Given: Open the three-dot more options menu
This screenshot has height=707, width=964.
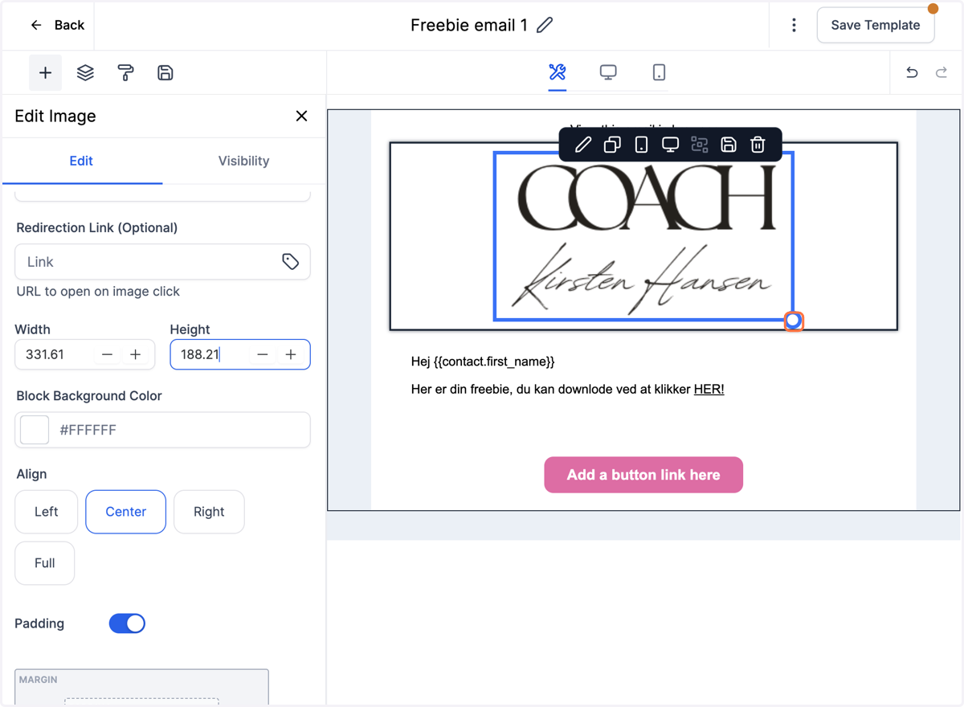Looking at the screenshot, I should [x=794, y=25].
